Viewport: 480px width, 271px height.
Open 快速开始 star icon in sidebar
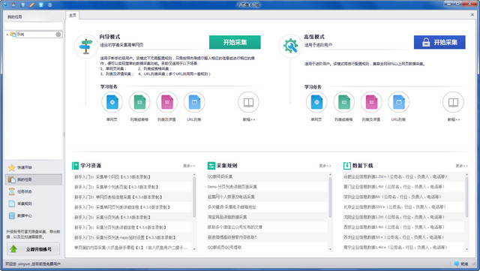[12, 167]
